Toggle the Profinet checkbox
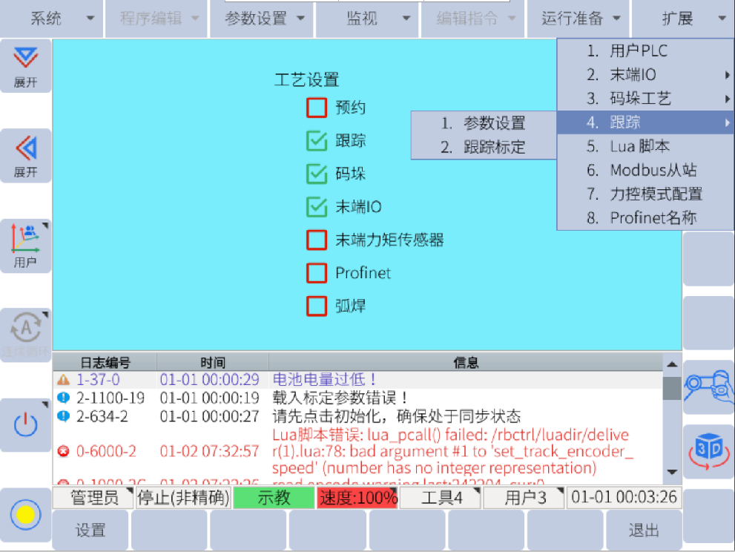The height and width of the screenshot is (552, 735). coord(317,273)
